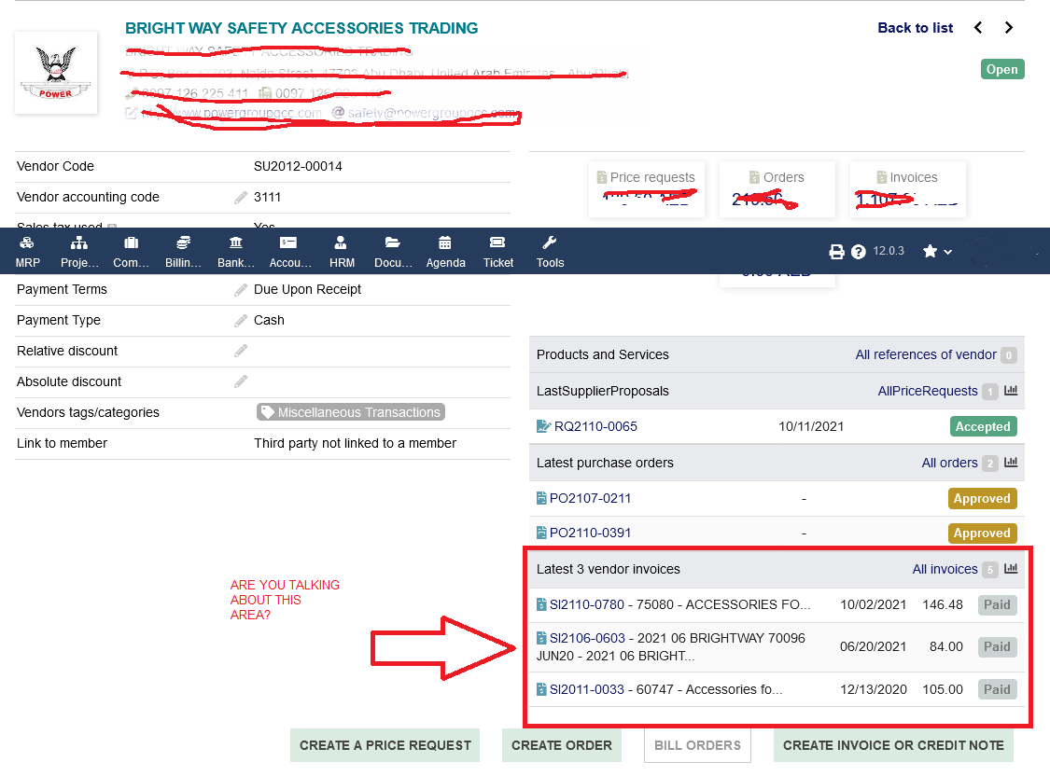Viewport: 1050px width, 776px height.
Task: Go to the previous vendor record
Action: click(978, 27)
